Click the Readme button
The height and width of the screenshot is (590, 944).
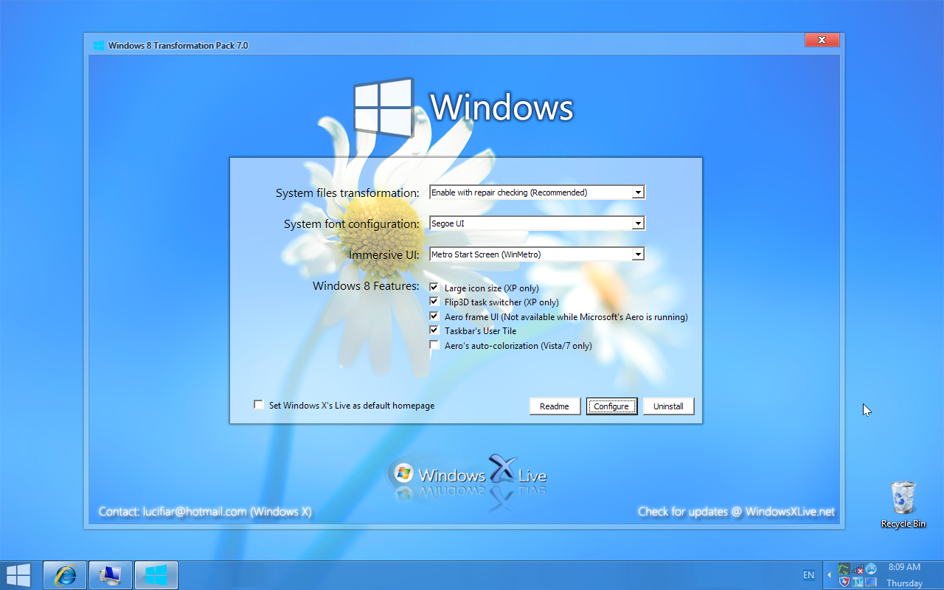[555, 406]
